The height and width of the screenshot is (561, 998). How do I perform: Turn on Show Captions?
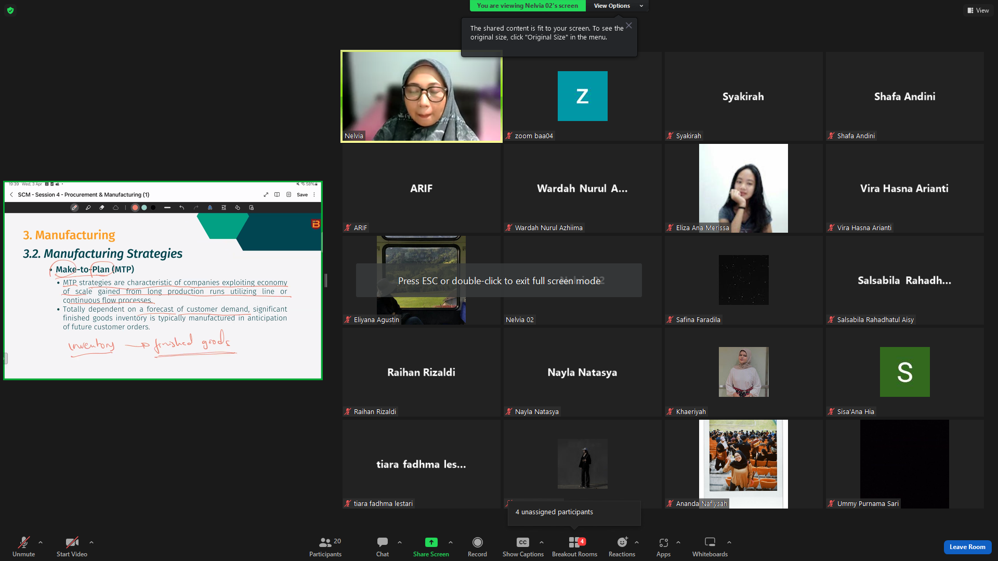click(x=523, y=546)
